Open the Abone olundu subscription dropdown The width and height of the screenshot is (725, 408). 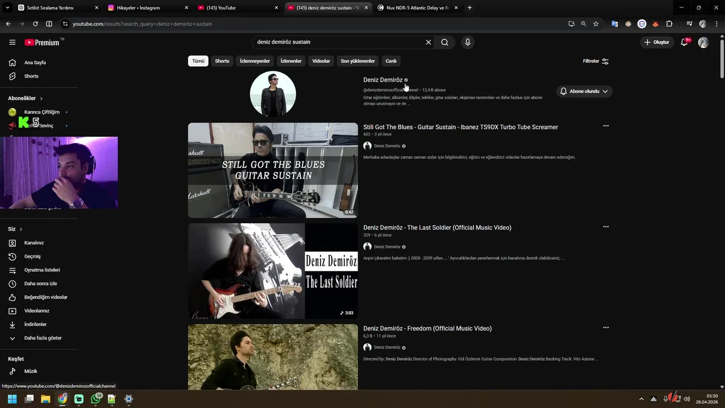coord(584,91)
